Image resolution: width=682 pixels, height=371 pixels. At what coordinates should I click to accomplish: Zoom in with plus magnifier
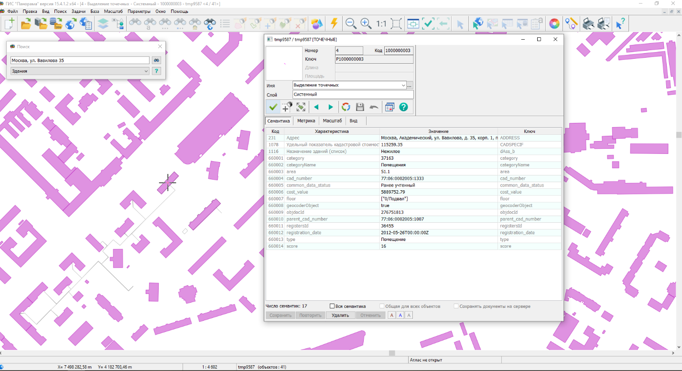(366, 23)
